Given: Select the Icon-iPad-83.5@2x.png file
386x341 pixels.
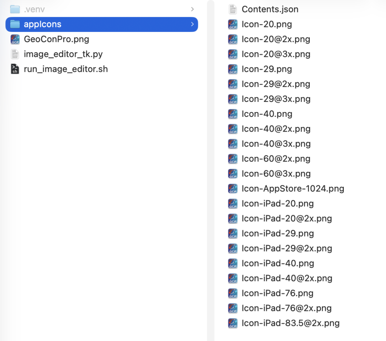Looking at the screenshot, I should 283,323.
